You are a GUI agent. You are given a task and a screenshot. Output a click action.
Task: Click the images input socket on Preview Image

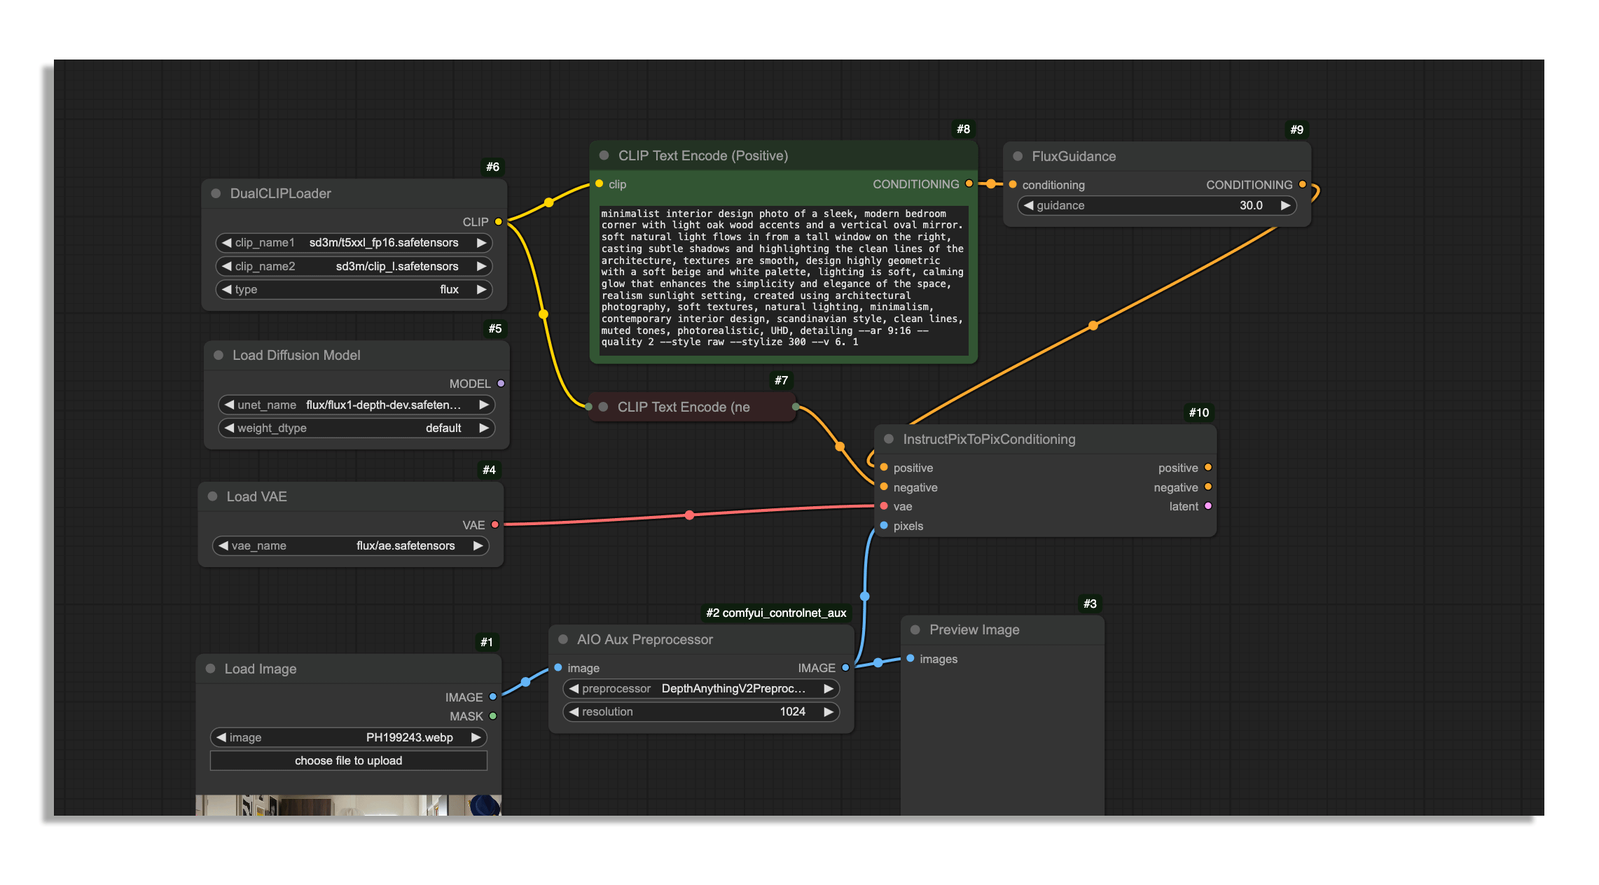(x=910, y=659)
